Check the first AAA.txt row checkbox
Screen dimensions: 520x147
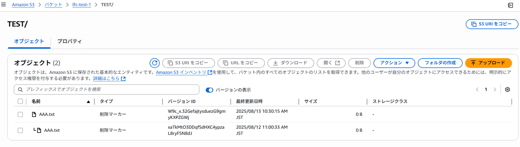click(20, 115)
